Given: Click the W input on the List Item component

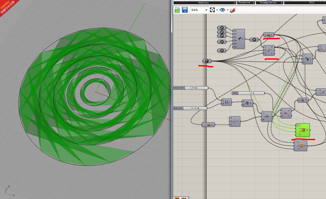Looking at the screenshot, I should click(263, 120).
